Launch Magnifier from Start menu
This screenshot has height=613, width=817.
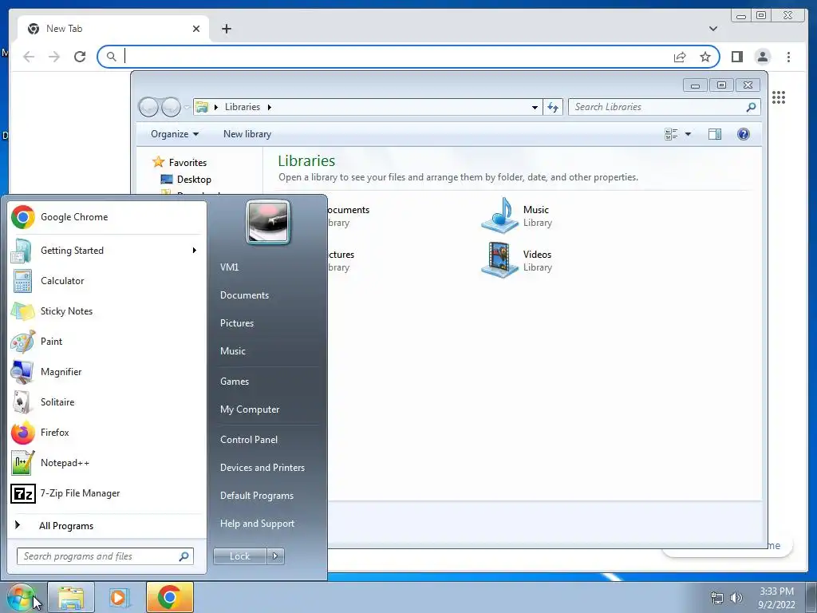click(106, 372)
